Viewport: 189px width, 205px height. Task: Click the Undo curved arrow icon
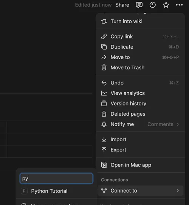(x=104, y=83)
